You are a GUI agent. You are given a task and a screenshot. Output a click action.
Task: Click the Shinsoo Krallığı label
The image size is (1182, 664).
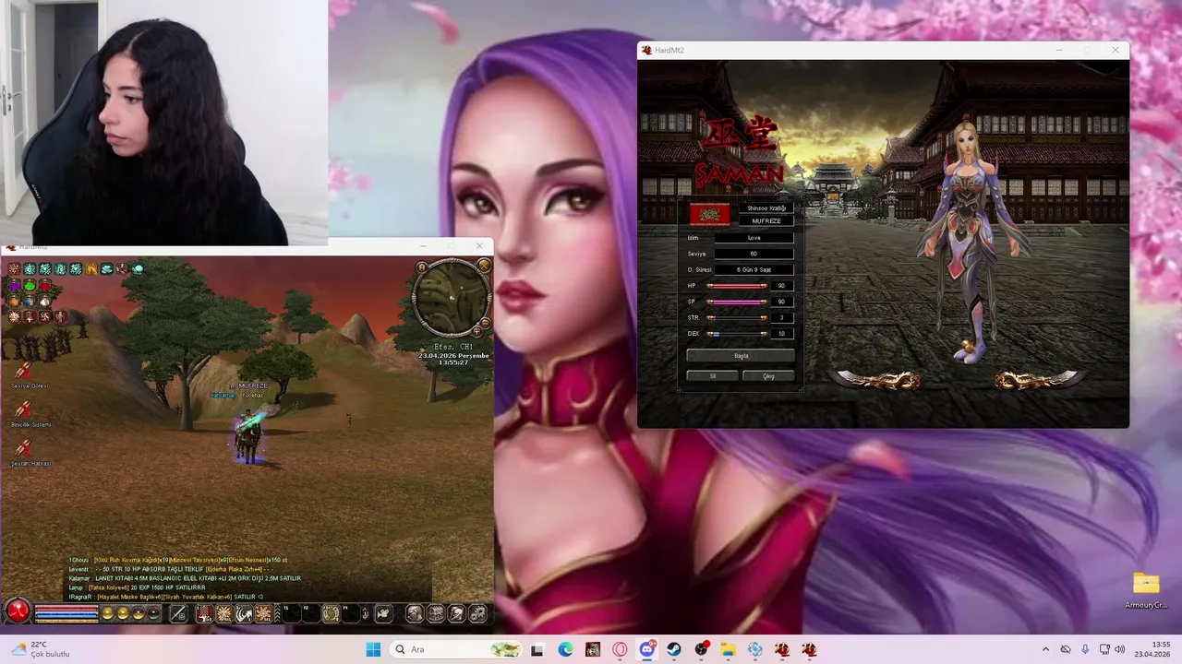(x=766, y=208)
